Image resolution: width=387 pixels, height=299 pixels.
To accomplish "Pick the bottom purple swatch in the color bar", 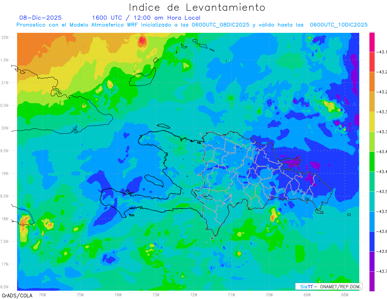I will point(372,281).
